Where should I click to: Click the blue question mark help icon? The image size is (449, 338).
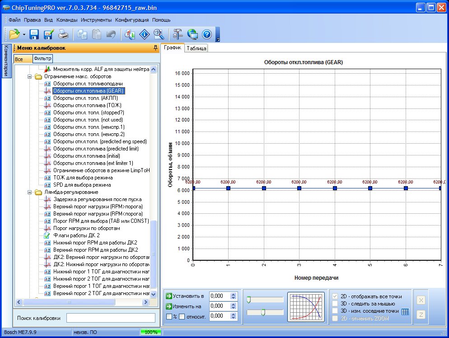(x=207, y=34)
